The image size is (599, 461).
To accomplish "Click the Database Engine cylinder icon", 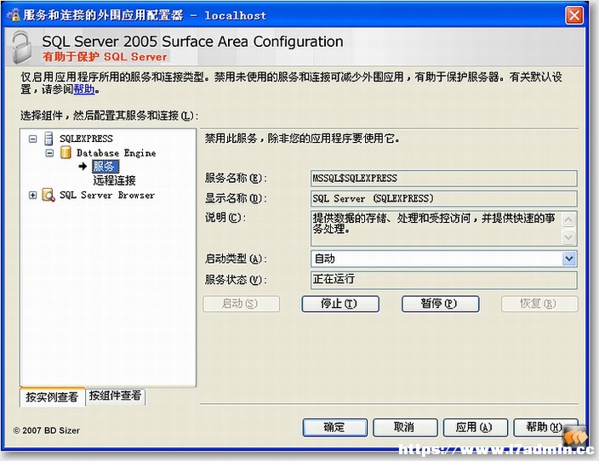I will coord(66,153).
